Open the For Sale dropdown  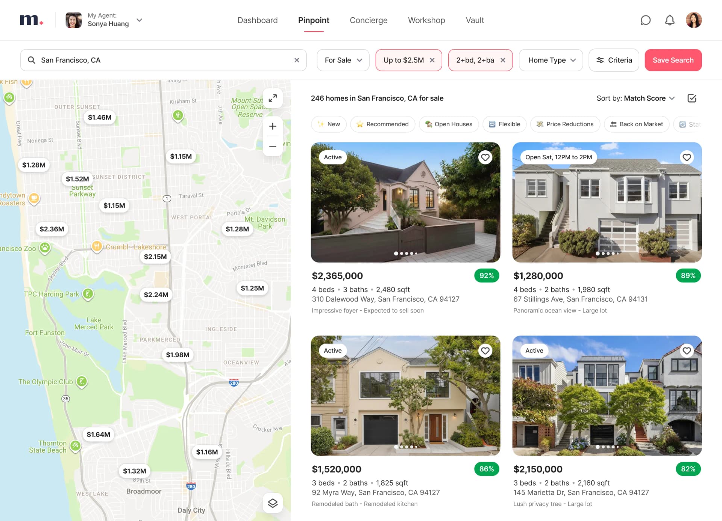[343, 60]
